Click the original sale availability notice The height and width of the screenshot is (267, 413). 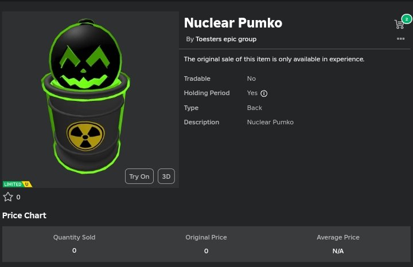click(274, 59)
